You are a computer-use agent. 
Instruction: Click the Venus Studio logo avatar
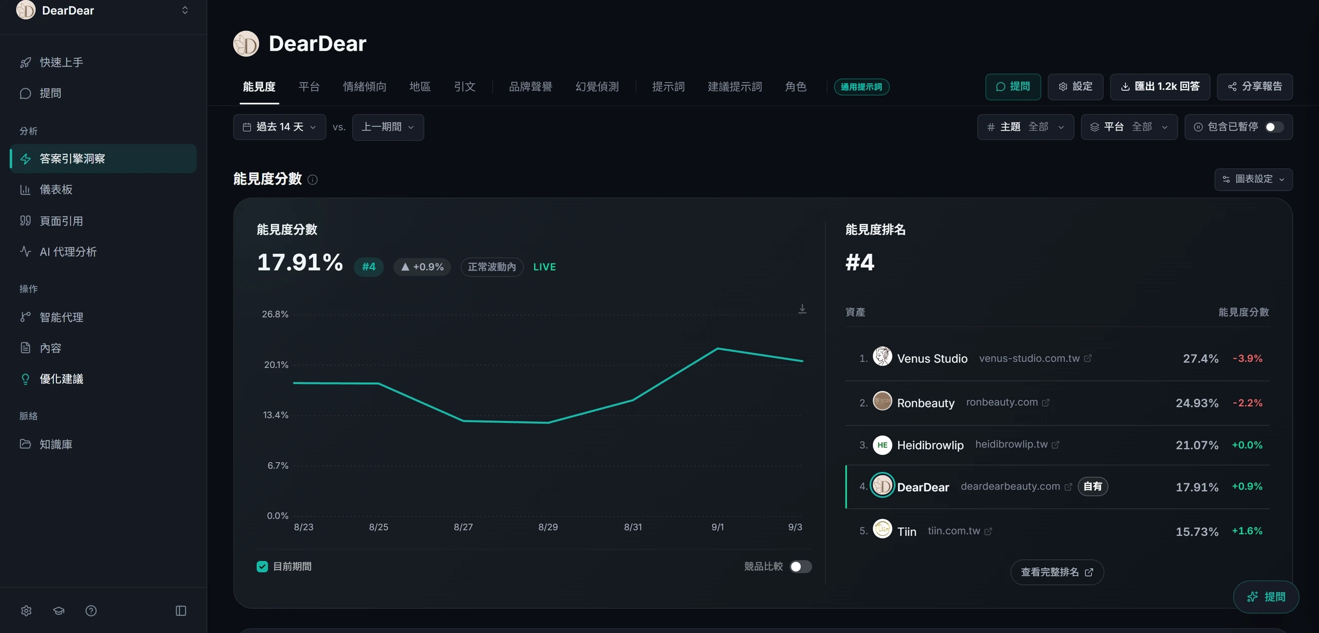point(882,356)
